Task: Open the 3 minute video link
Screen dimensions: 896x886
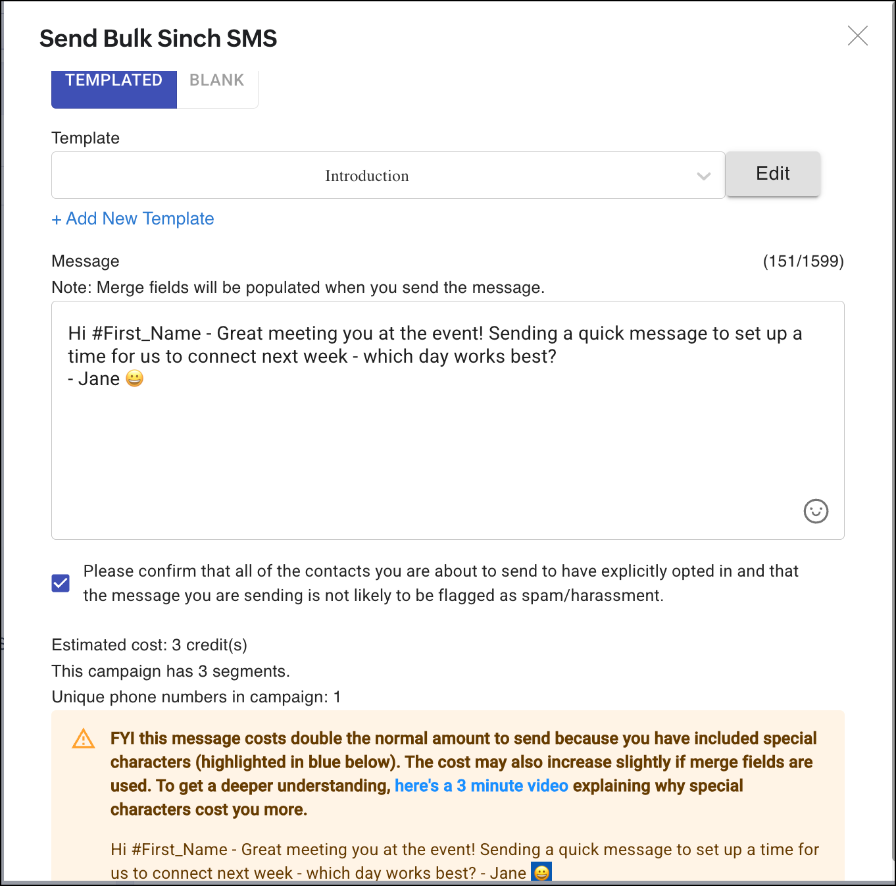Action: click(x=481, y=786)
